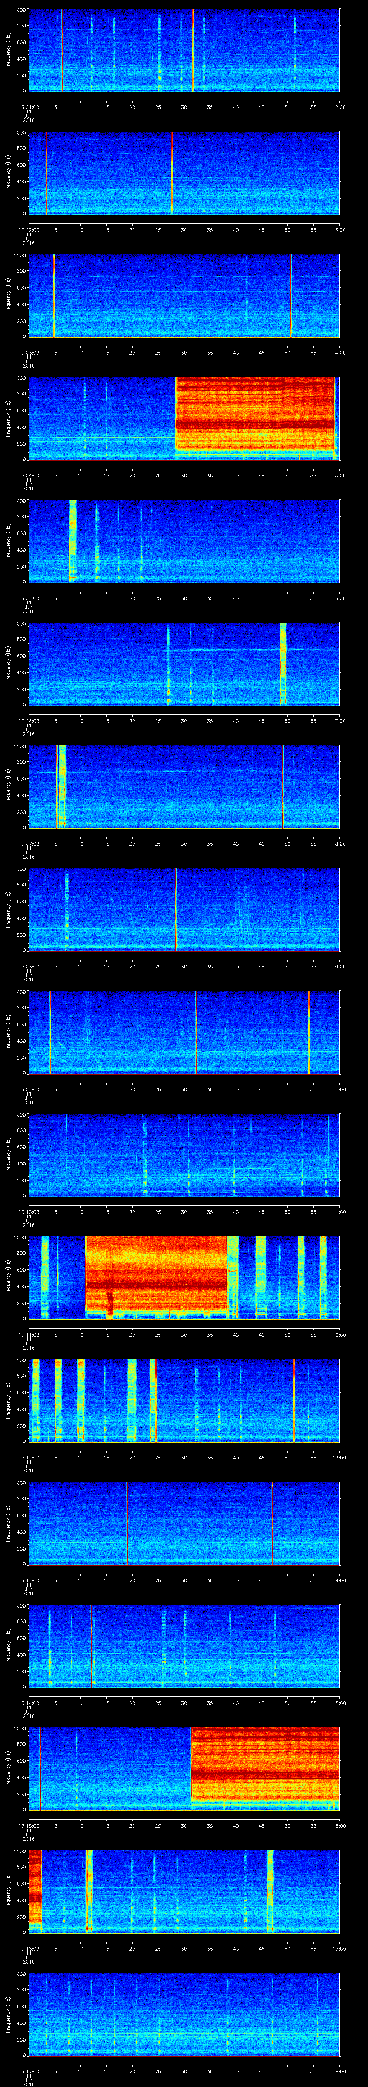368x2087 pixels.
Task: Click the 30-second tick label under the 13:04:00 panel
Action: (184, 476)
